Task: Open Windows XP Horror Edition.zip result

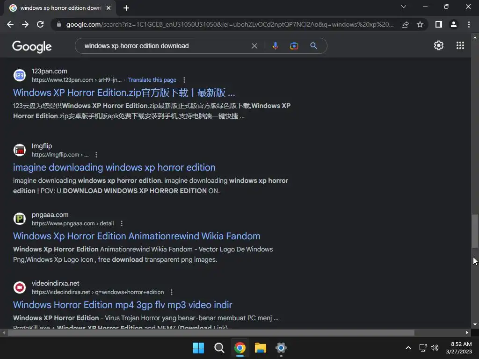Action: [124, 93]
